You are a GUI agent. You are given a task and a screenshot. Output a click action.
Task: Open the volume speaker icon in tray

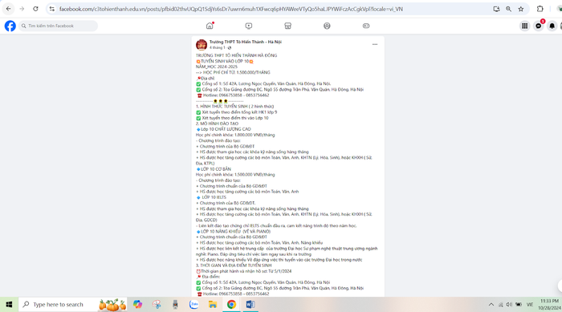(x=509, y=305)
